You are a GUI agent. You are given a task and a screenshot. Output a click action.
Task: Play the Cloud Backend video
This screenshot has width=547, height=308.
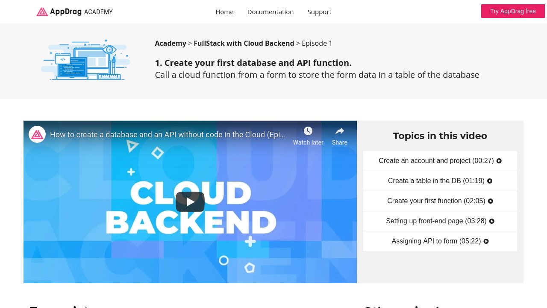190,201
